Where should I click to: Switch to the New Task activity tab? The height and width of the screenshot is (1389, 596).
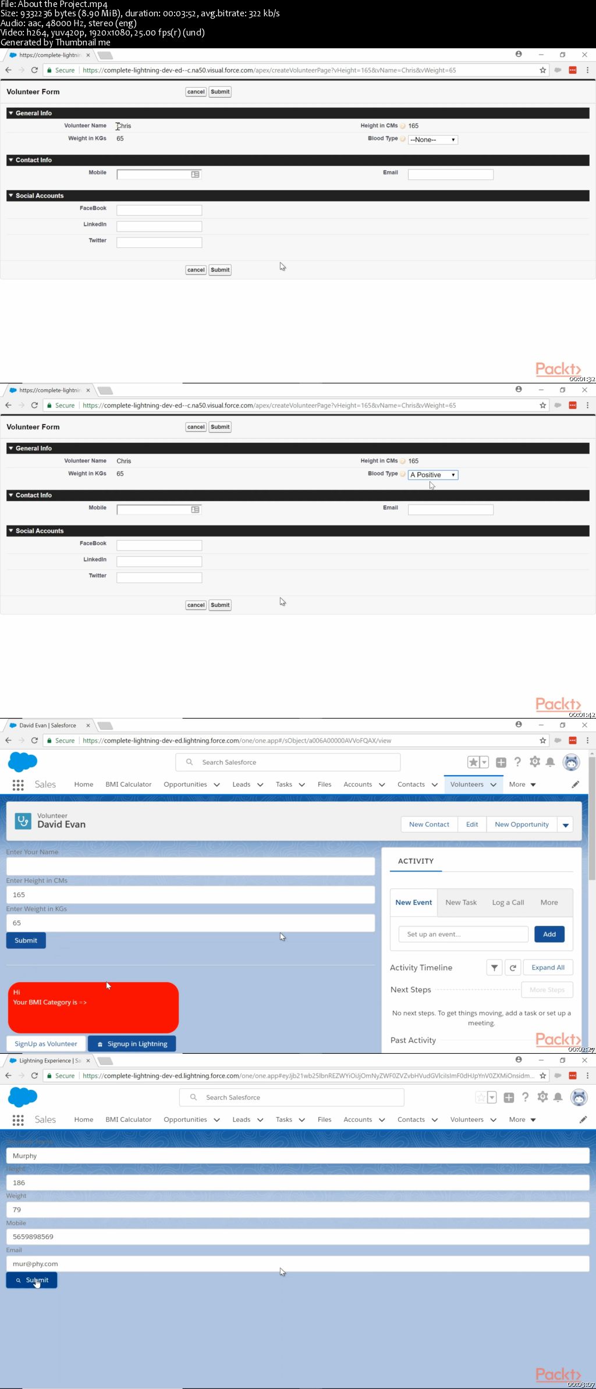(x=461, y=903)
